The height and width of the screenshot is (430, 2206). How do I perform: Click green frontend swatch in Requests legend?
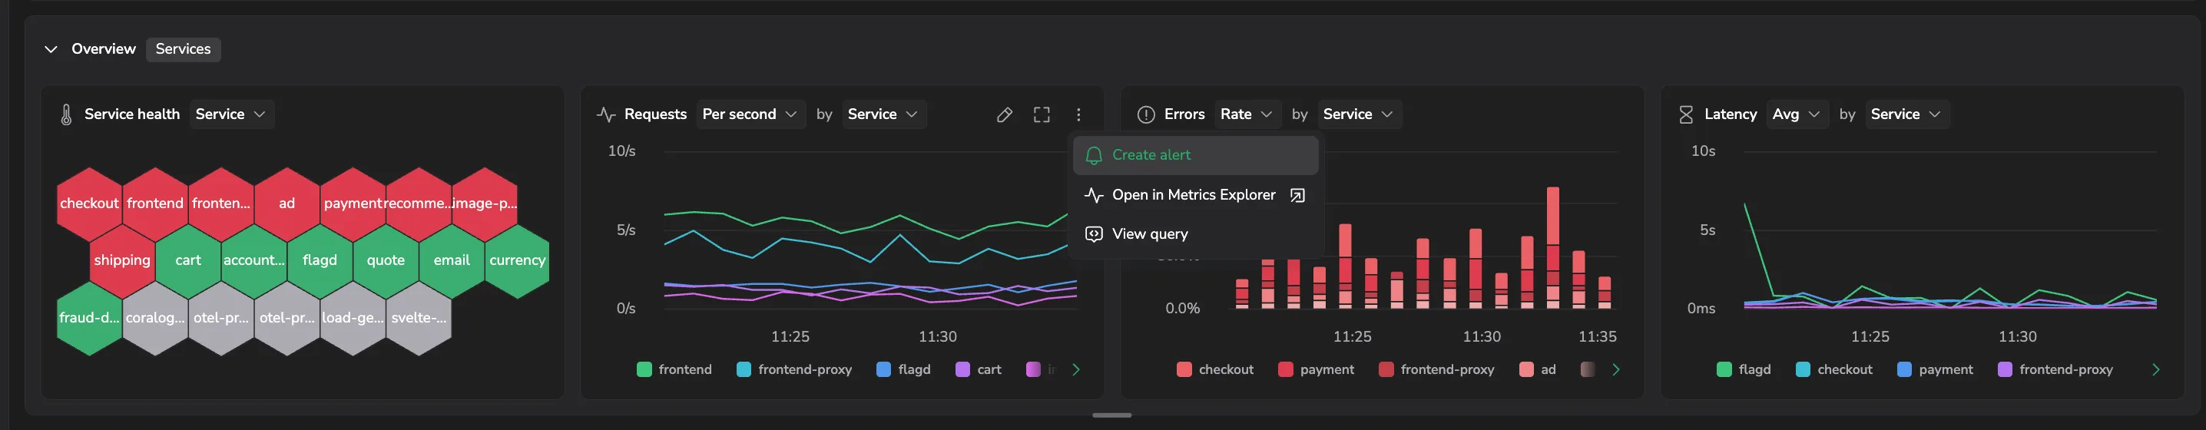click(645, 370)
